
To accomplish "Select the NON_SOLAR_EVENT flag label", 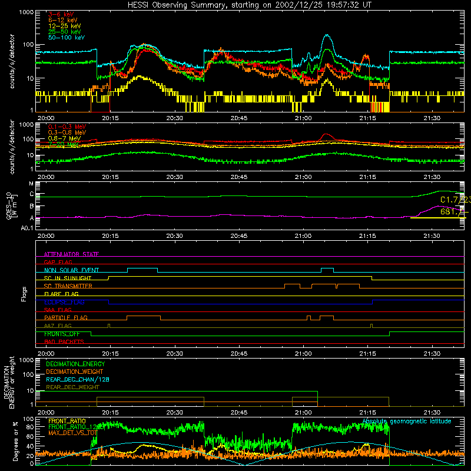I will (x=71, y=270).
